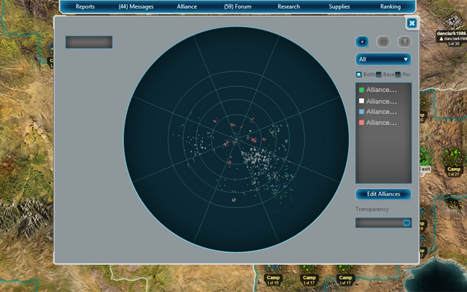The width and height of the screenshot is (467, 292).
Task: Click the Edit Alliances button
Action: [383, 194]
